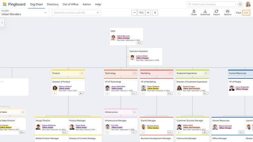Image resolution: width=253 pixels, height=142 pixels.
Task: Zoom out with the minus button
Action: pyautogui.click(x=134, y=12)
